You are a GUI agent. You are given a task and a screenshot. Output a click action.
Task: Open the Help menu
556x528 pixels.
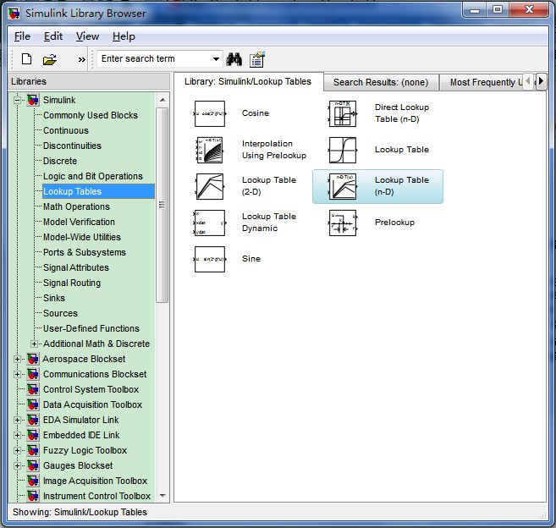pos(124,36)
